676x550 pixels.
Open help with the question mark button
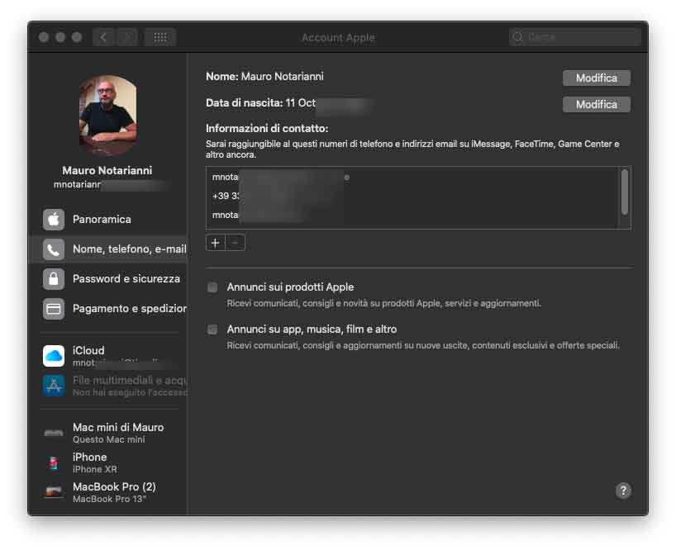point(623,491)
